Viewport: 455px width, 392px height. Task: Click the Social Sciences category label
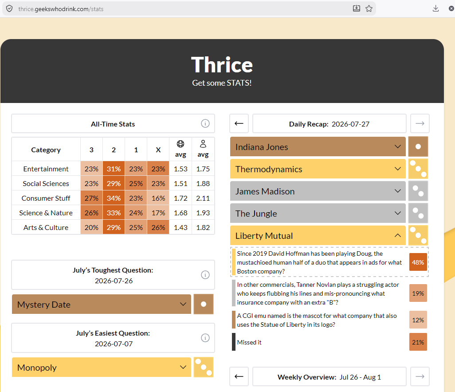coord(46,183)
